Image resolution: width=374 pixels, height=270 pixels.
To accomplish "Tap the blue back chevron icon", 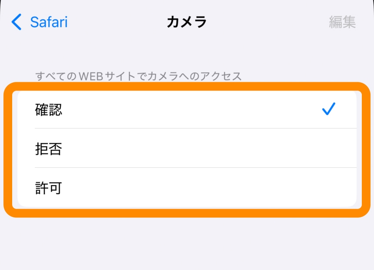I will click(16, 22).
